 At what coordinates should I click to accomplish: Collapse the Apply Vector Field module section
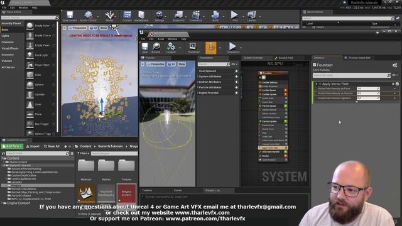[317, 83]
